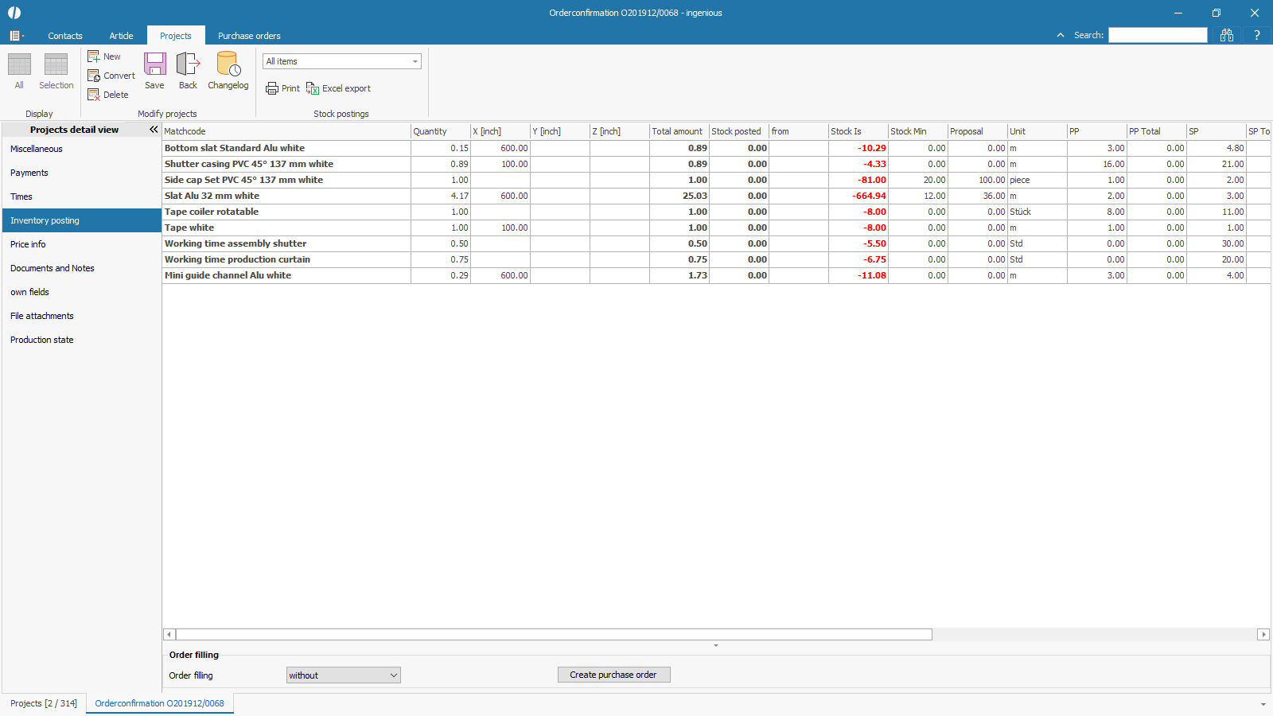Viewport: 1273px width, 716px height.
Task: Open the Purchase orders tab
Action: tap(249, 36)
